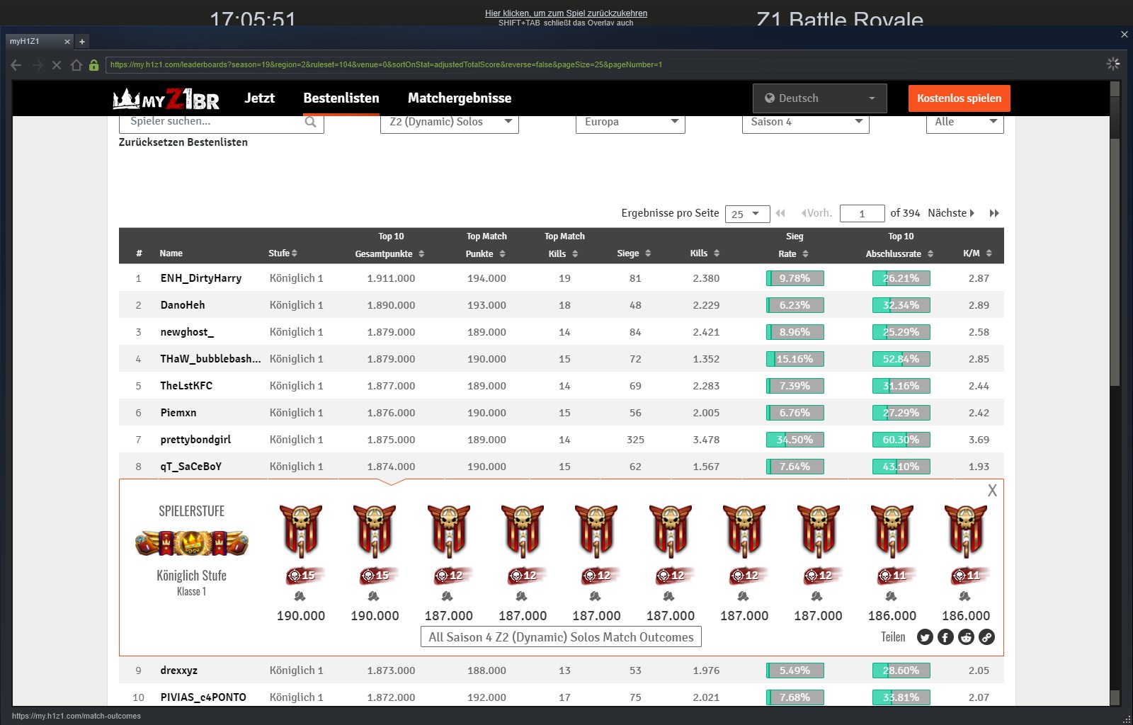Jump to last results page
Viewport: 1133px width, 725px height.
tap(994, 213)
